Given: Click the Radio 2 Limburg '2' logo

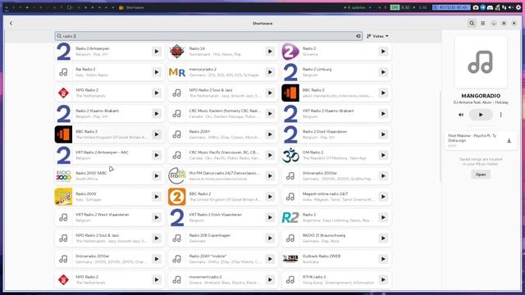Looking at the screenshot, I should 290,72.
